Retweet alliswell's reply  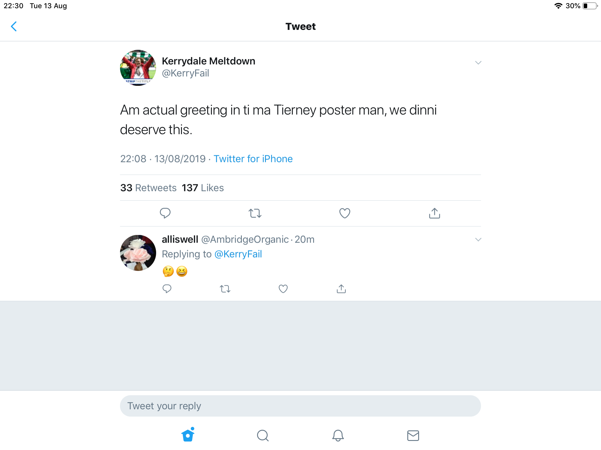click(x=225, y=289)
